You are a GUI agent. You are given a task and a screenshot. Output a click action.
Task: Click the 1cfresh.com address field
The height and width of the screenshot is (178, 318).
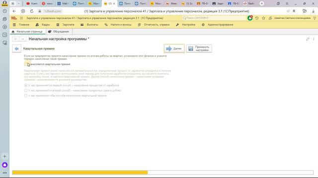52,11
